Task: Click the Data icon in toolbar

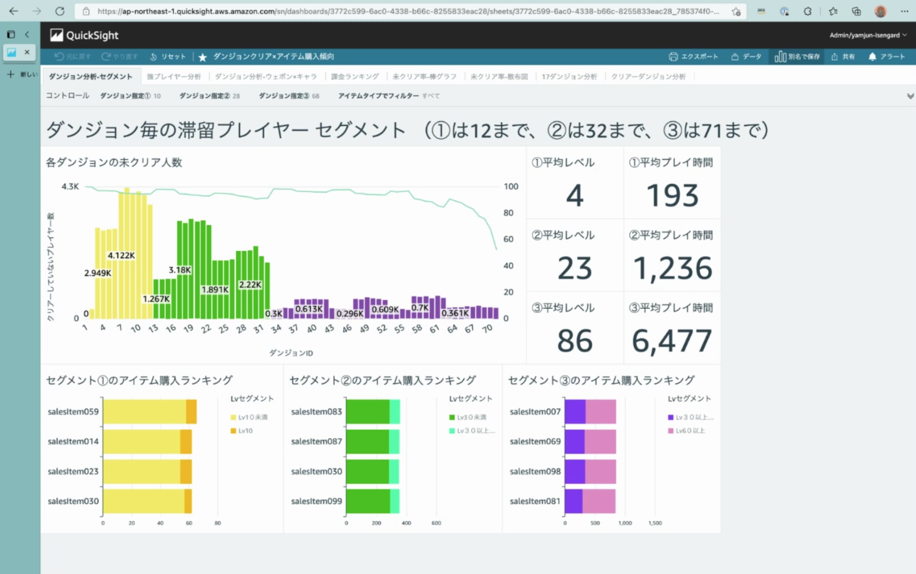Action: (x=735, y=57)
